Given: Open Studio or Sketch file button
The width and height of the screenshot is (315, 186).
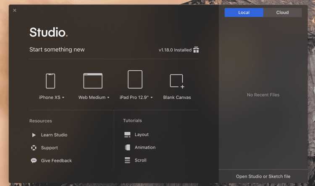Looking at the screenshot, I should point(263,176).
